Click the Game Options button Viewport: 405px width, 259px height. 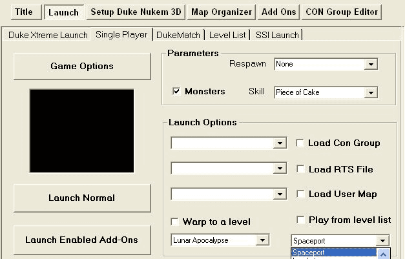[82, 67]
